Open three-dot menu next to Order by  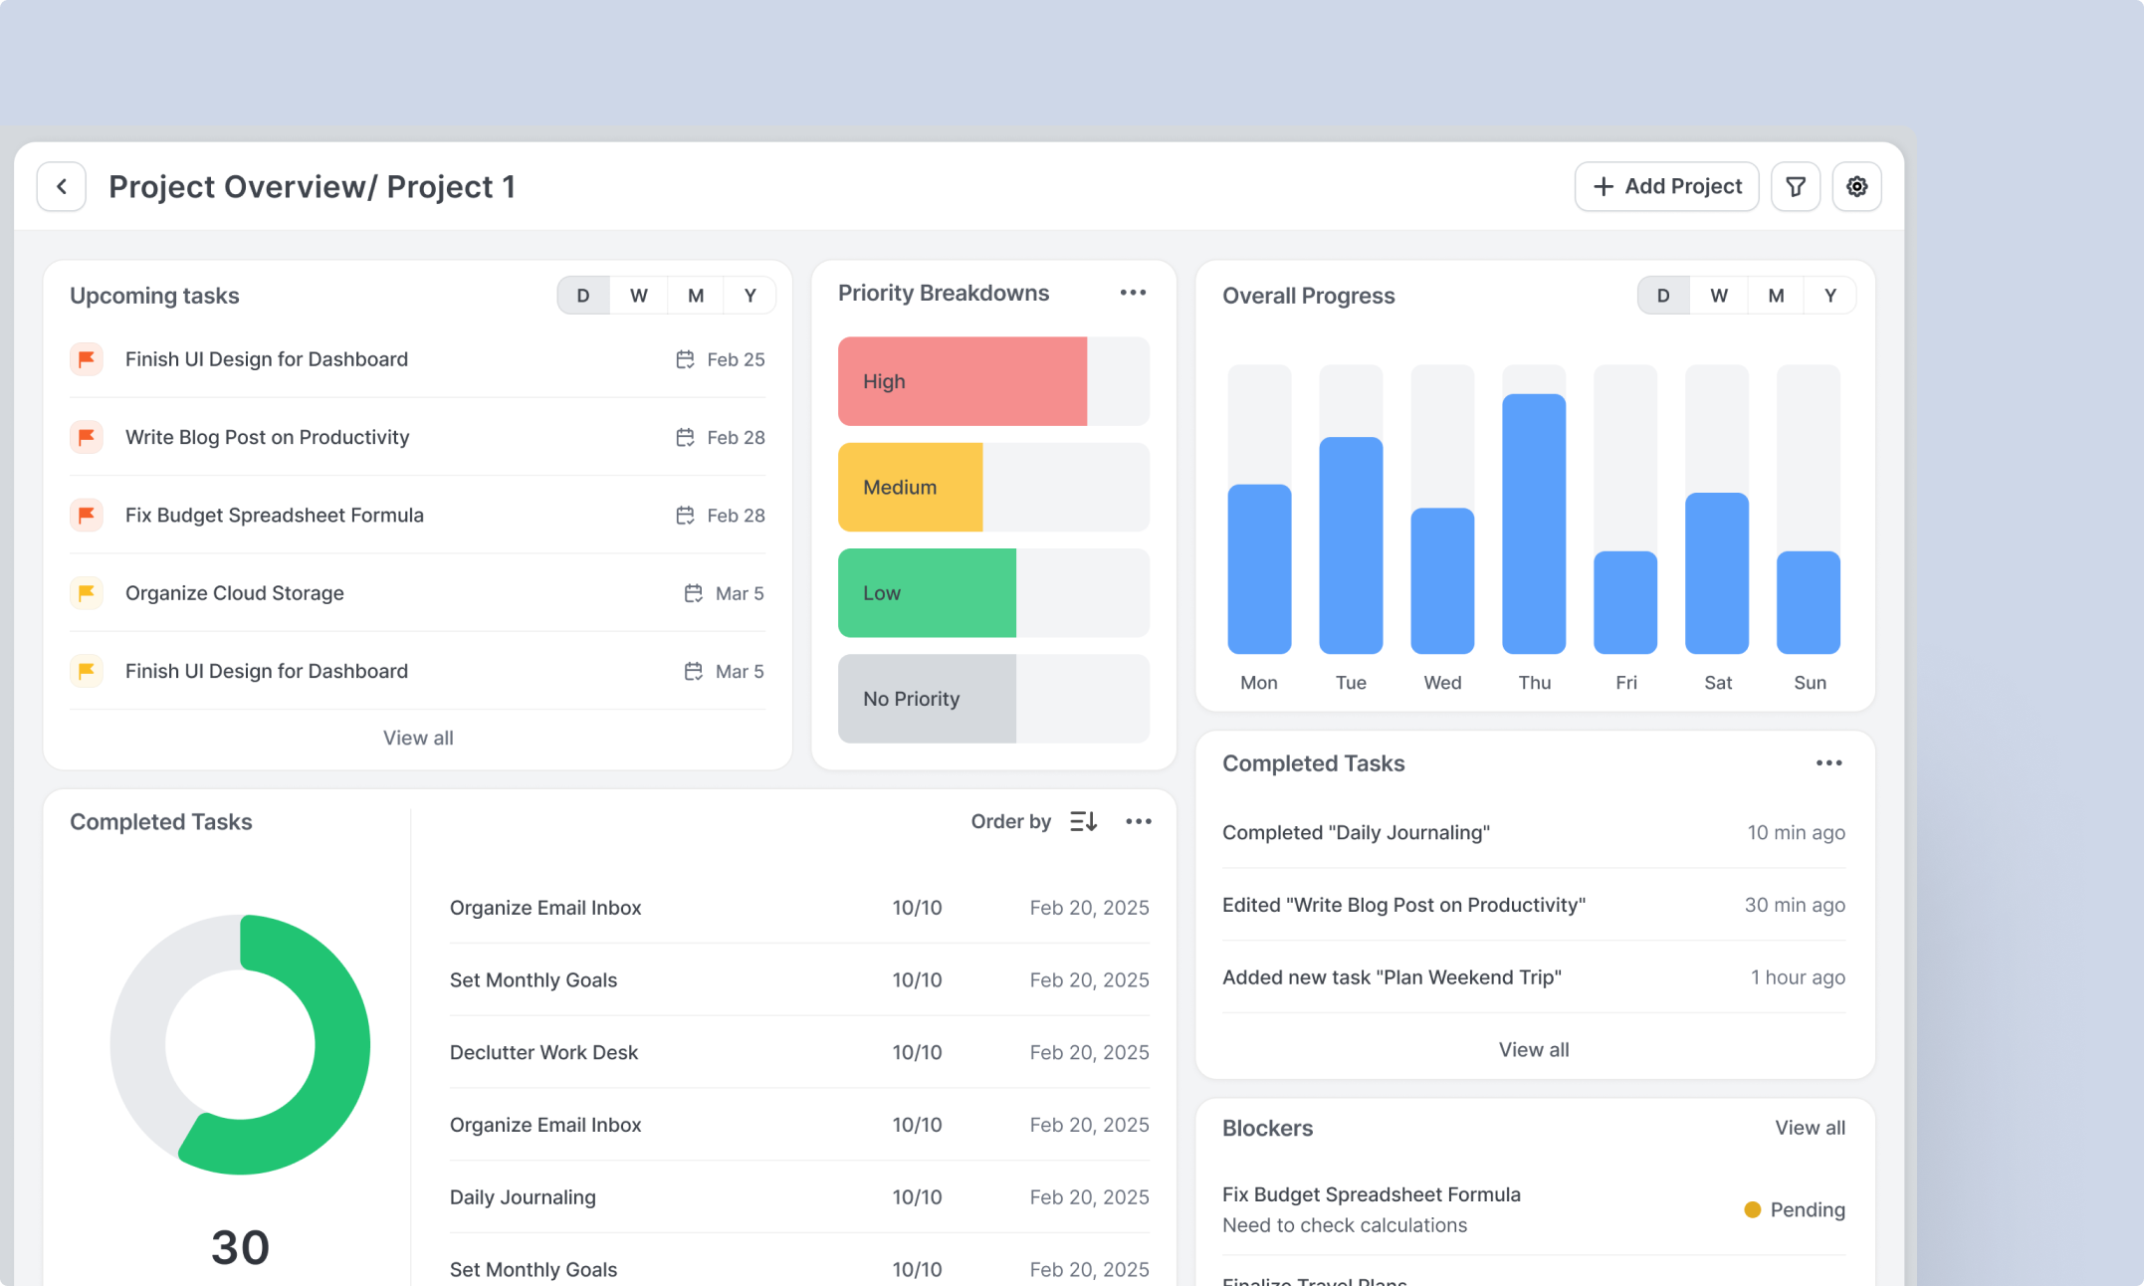pos(1138,821)
